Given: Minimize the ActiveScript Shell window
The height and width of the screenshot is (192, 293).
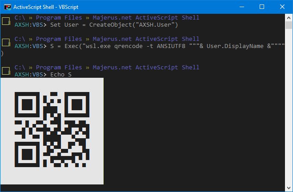Looking at the screenshot, I should tap(242, 7).
